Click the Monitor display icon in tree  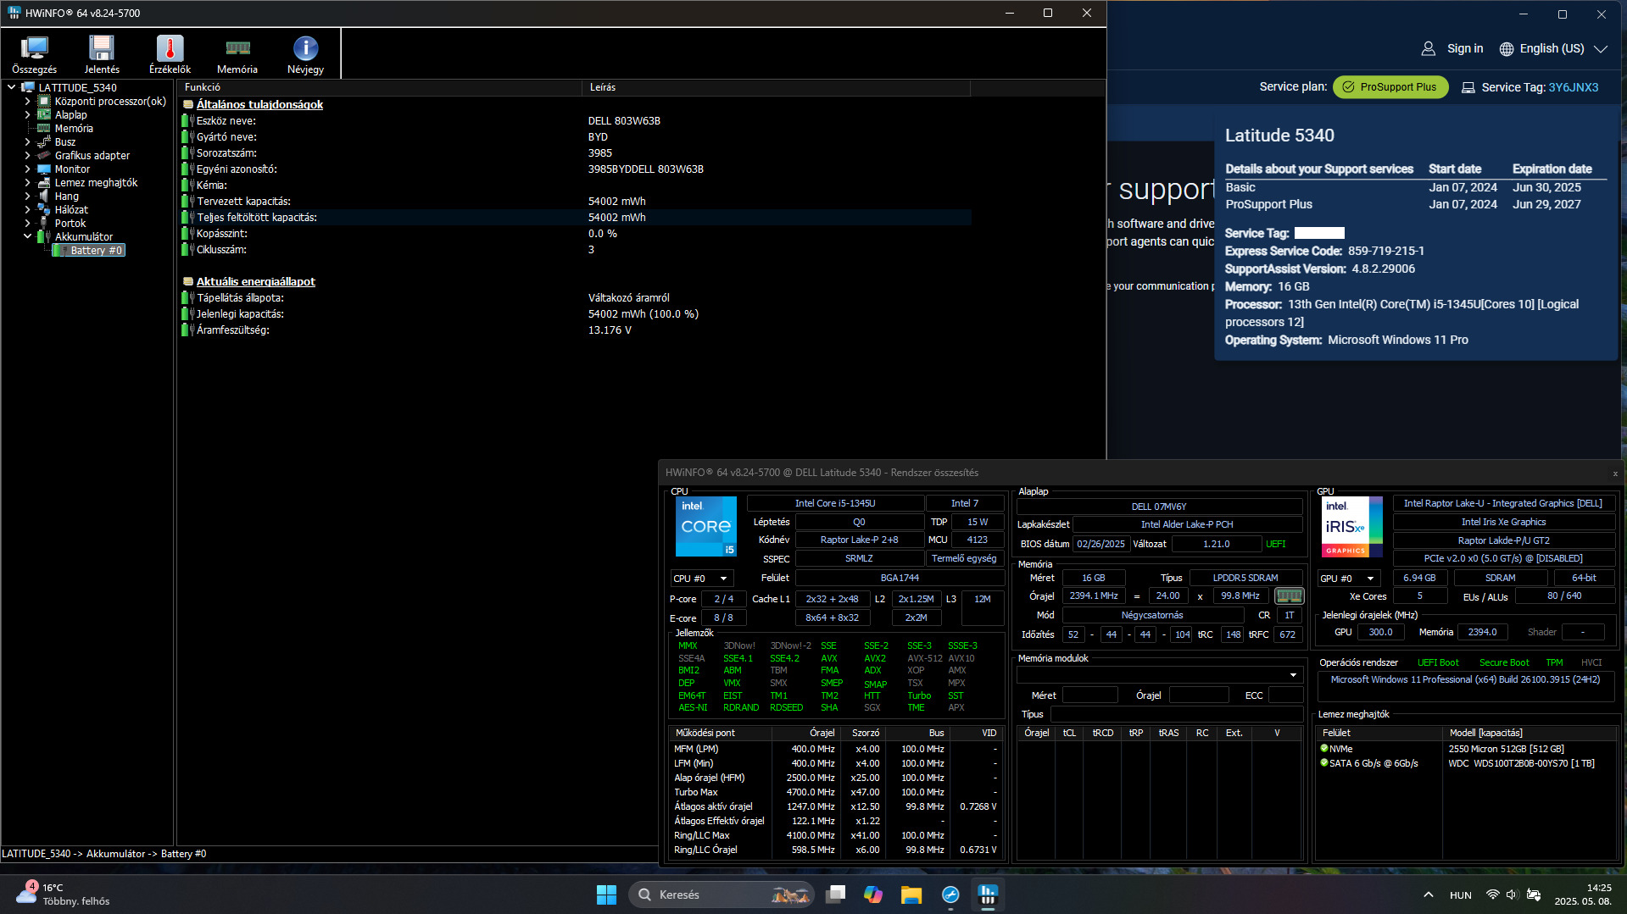point(44,169)
